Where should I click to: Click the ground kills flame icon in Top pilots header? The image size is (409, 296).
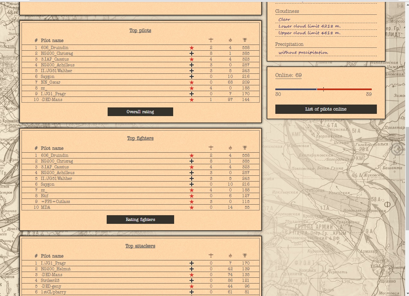pos(230,40)
